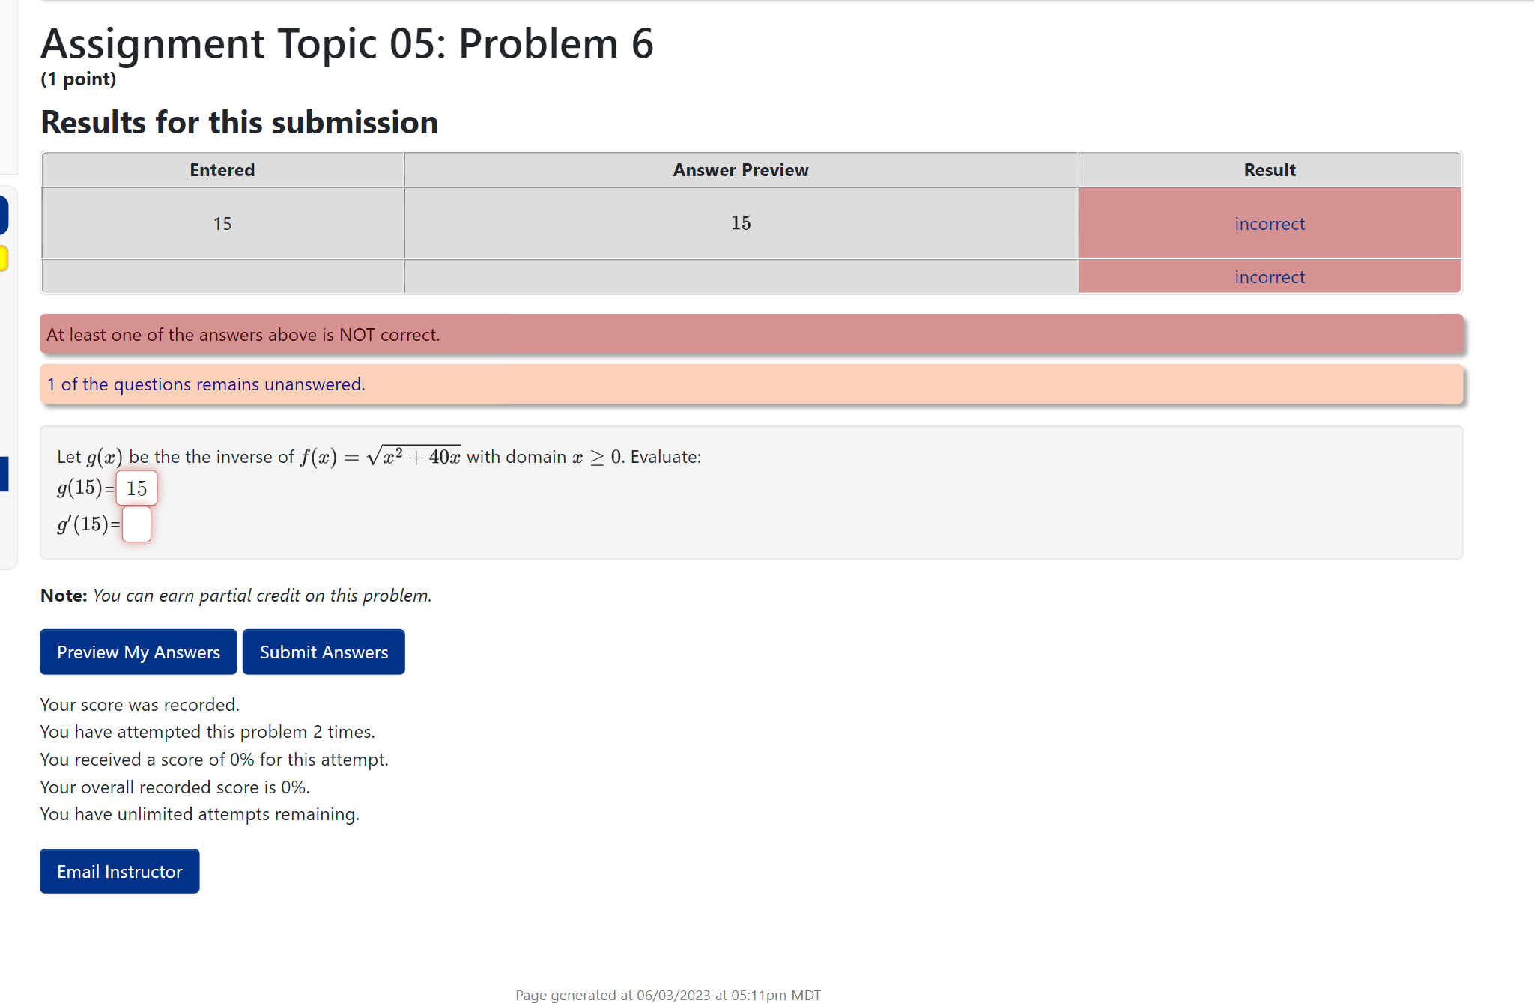Click the 'Result' column header

click(1269, 169)
